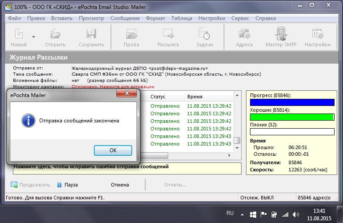This screenshot has width=343, height=223.
Task: Open the Action Center flag icon
Action: point(263,215)
